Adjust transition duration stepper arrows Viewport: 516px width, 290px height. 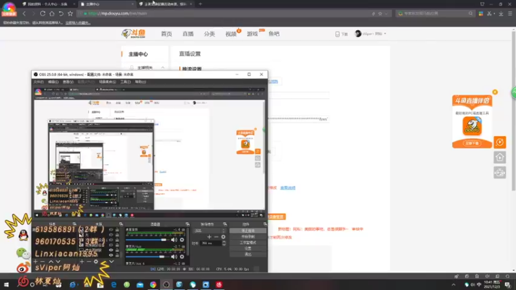[x=224, y=244]
